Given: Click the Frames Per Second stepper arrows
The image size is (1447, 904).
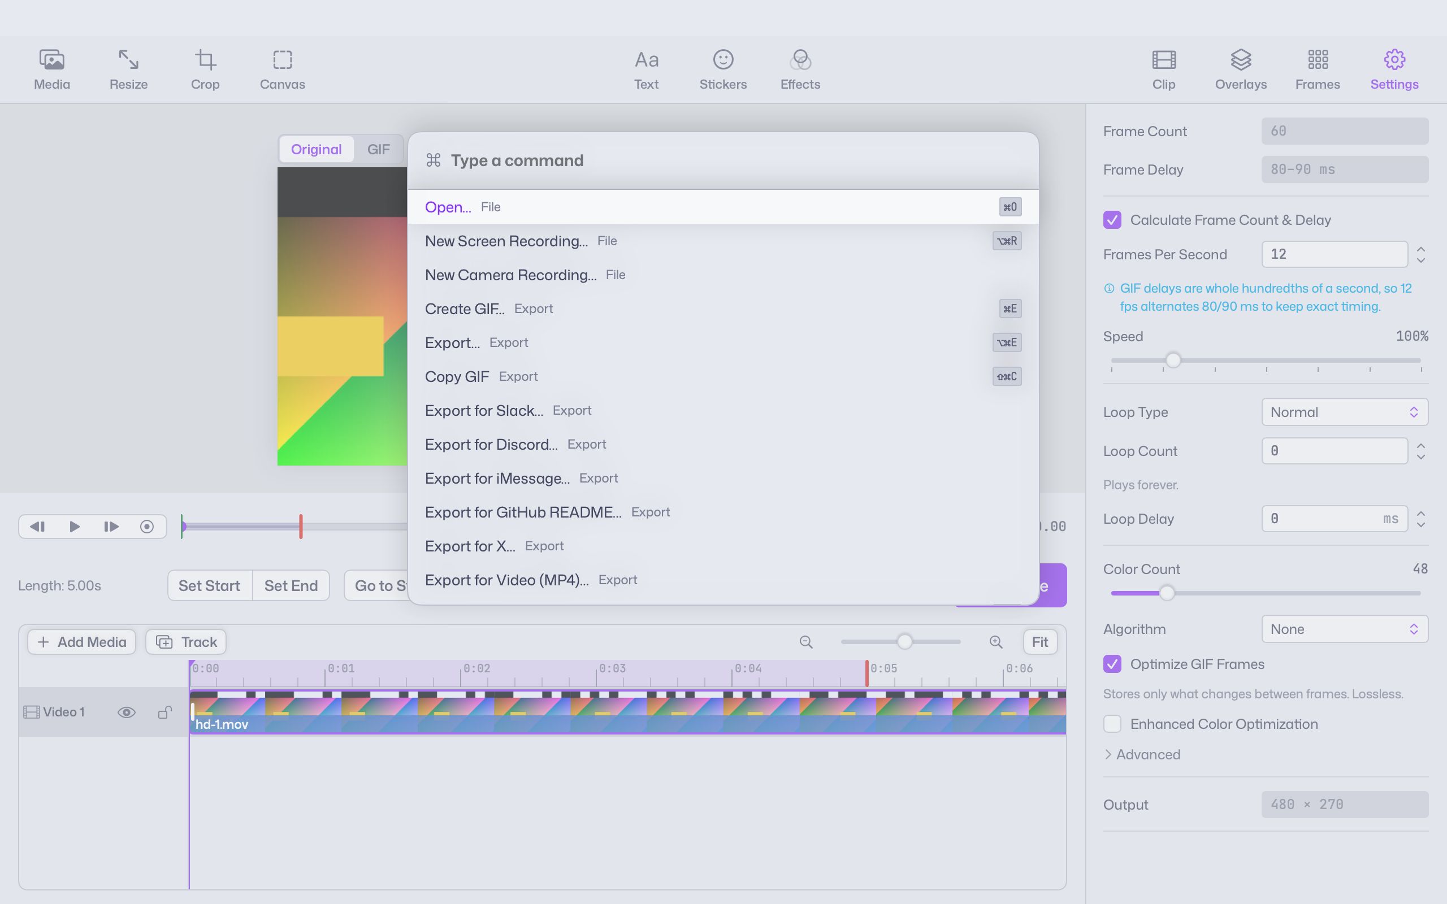Looking at the screenshot, I should 1422,255.
